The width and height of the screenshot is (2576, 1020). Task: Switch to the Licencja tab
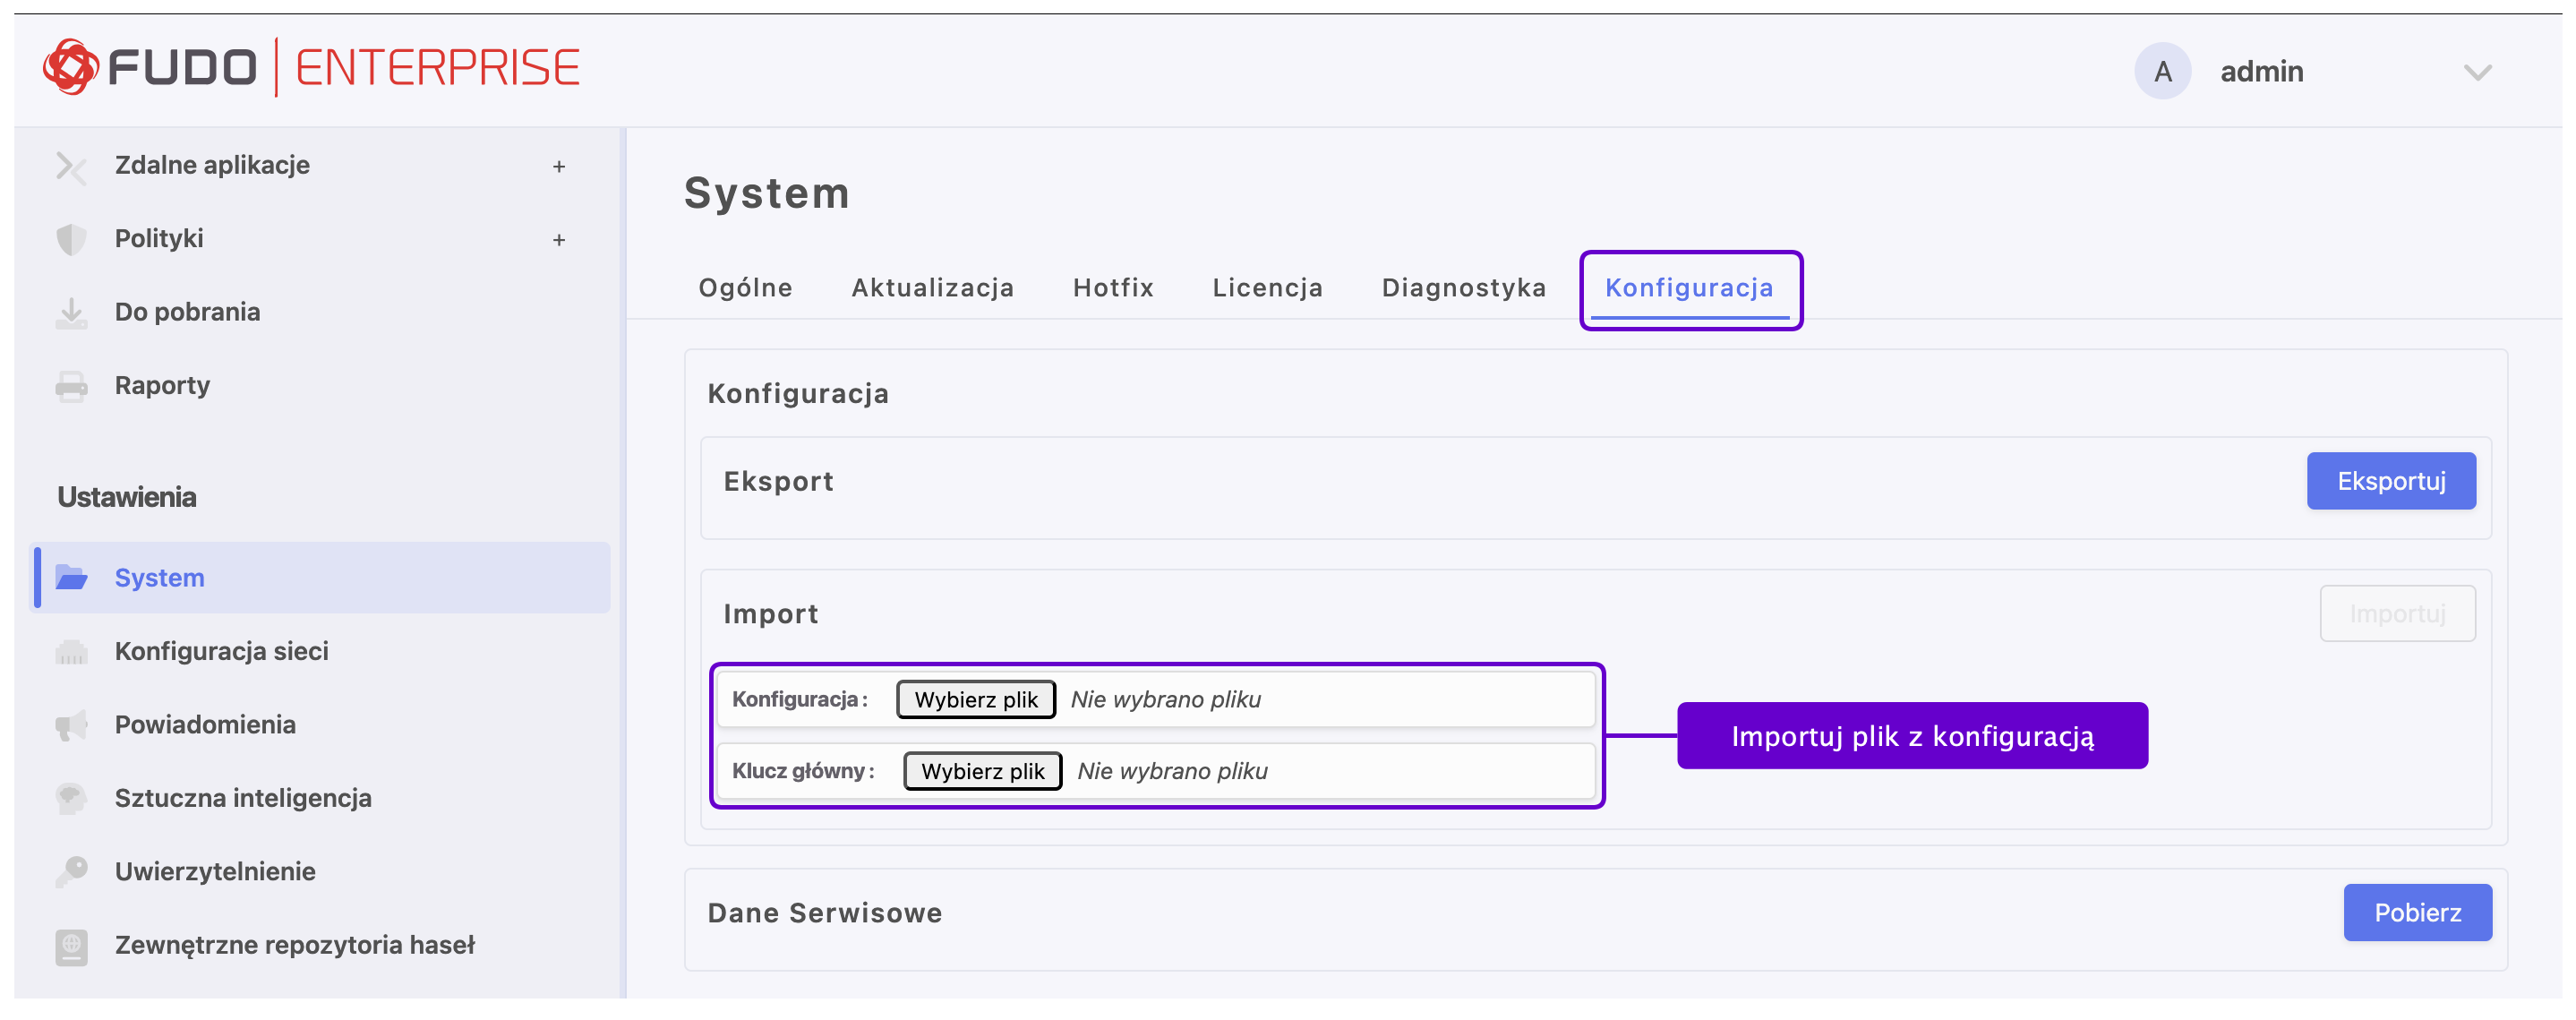pyautogui.click(x=1267, y=288)
